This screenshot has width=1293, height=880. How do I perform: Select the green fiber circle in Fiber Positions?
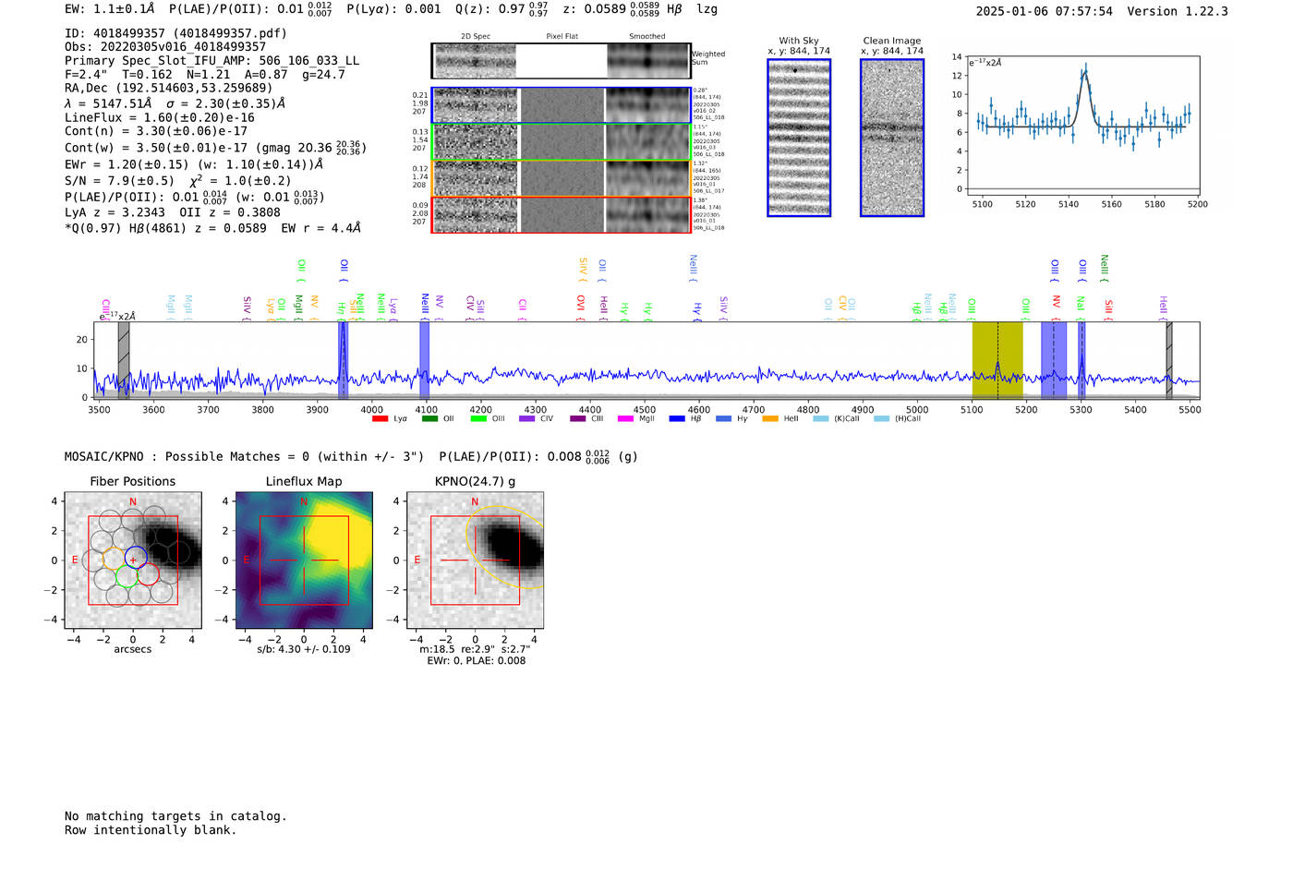(x=127, y=576)
